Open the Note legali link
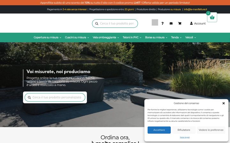 [x=185, y=137]
